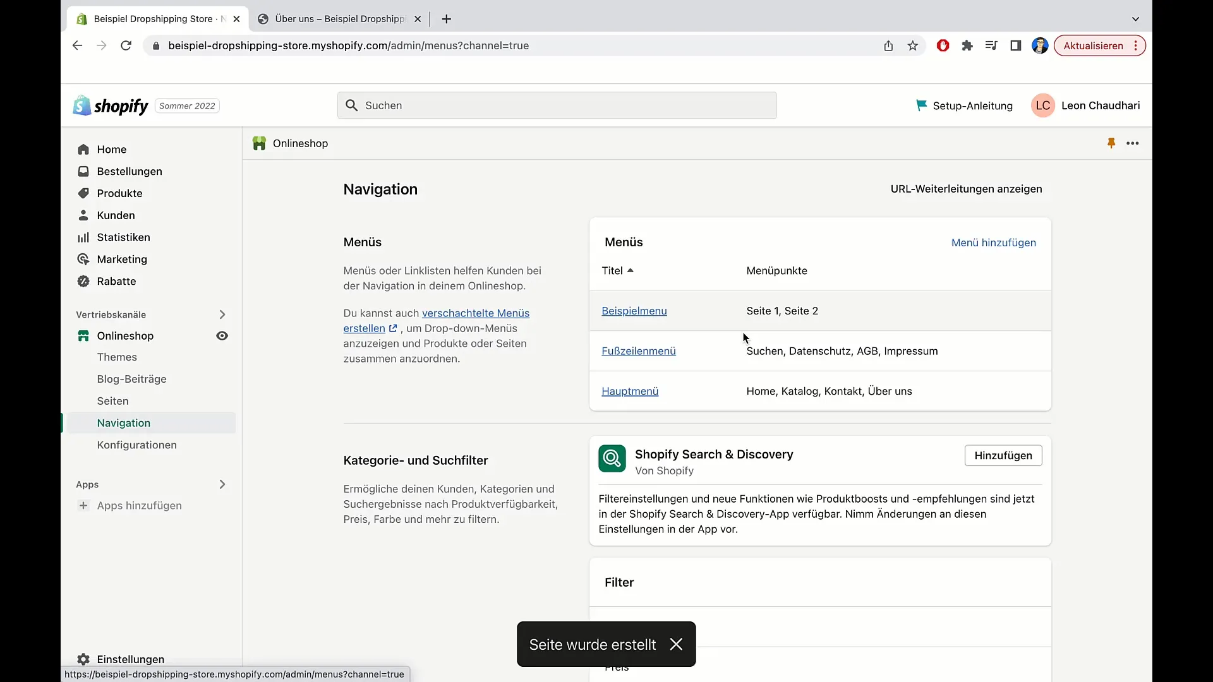Click the Rabatte discounts icon
Image resolution: width=1213 pixels, height=682 pixels.
tap(83, 280)
